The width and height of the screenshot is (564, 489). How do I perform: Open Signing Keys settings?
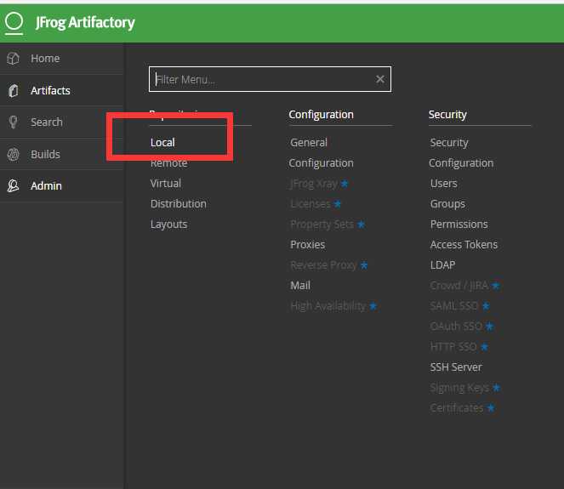(x=459, y=388)
